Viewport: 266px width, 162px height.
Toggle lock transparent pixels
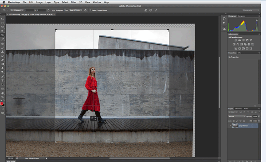click(x=234, y=121)
